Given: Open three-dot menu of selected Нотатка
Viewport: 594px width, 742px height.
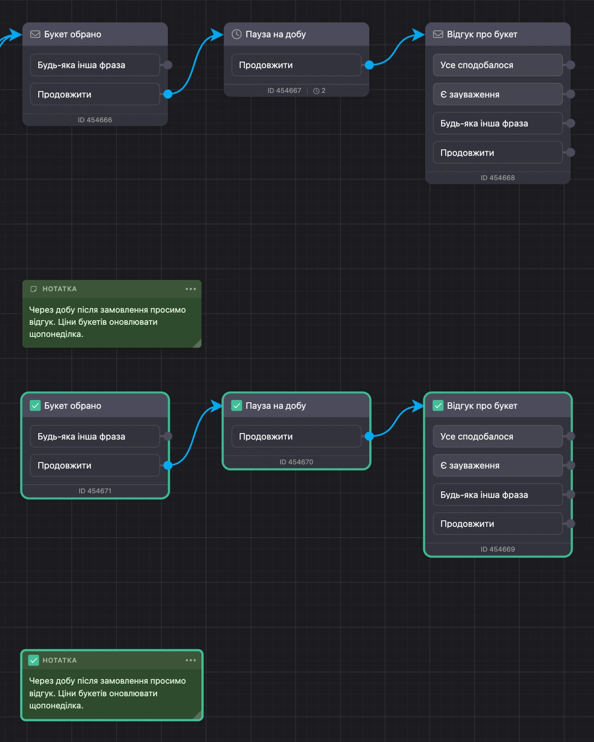Looking at the screenshot, I should [191, 660].
